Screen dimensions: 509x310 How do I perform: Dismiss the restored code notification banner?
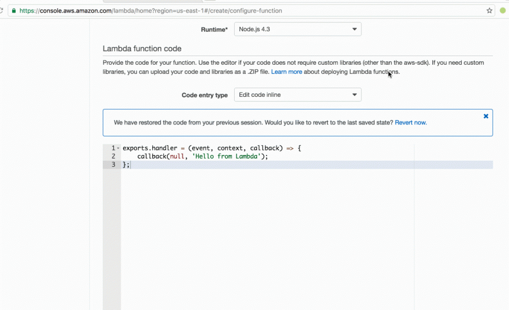point(486,116)
